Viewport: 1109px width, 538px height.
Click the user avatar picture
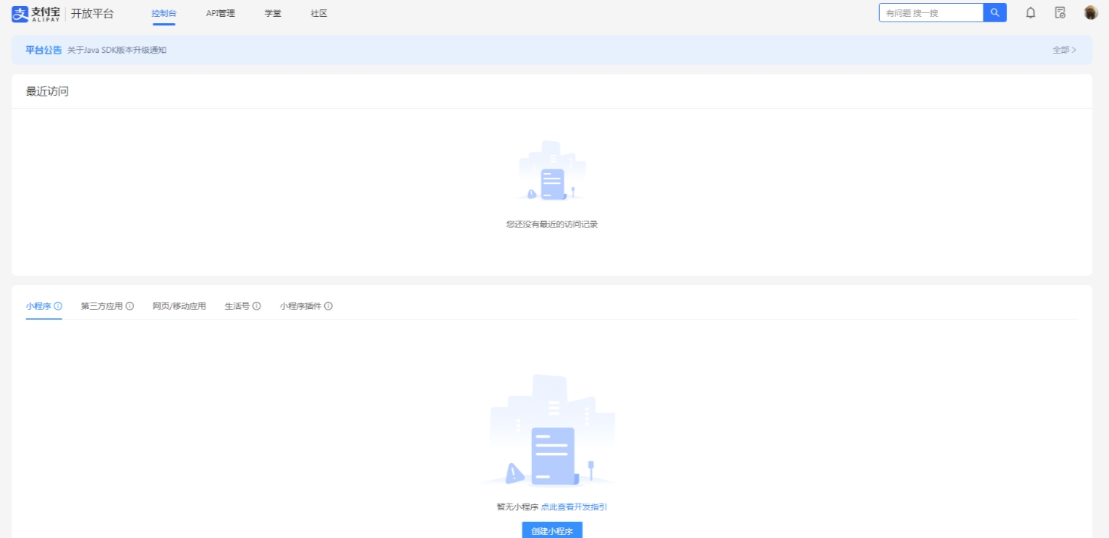1091,13
